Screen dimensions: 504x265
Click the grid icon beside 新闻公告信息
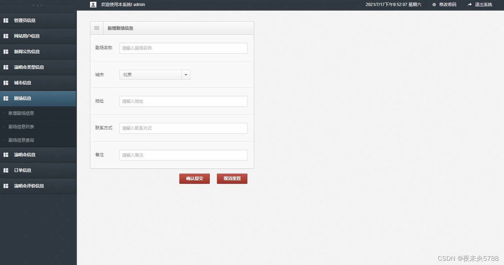[6, 52]
